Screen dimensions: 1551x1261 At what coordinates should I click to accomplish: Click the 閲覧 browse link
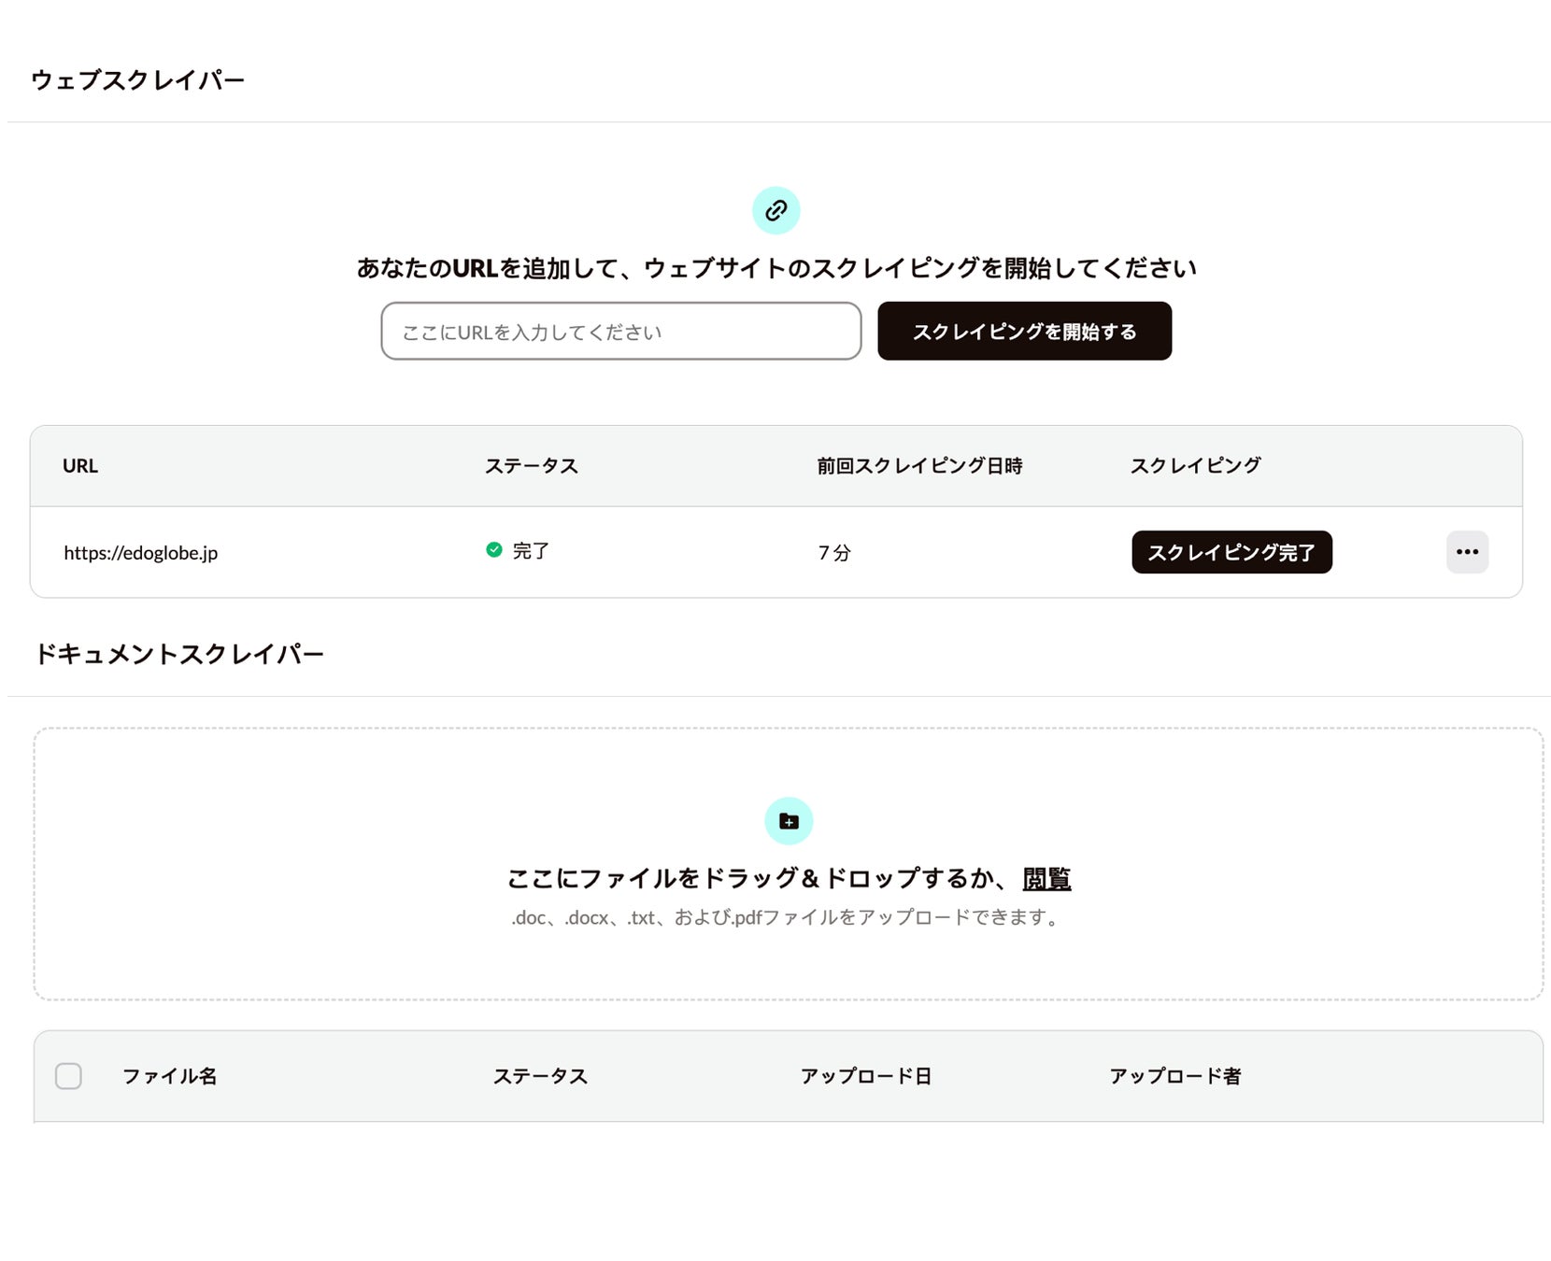[x=1046, y=878]
